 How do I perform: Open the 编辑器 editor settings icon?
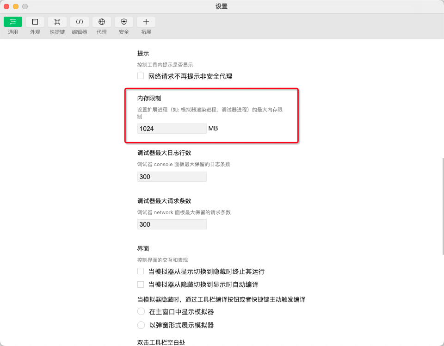pyautogui.click(x=80, y=22)
